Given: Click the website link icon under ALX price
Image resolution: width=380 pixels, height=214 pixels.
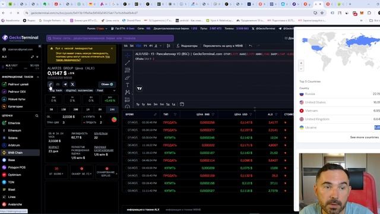Looking at the screenshot, I should pos(50,84).
